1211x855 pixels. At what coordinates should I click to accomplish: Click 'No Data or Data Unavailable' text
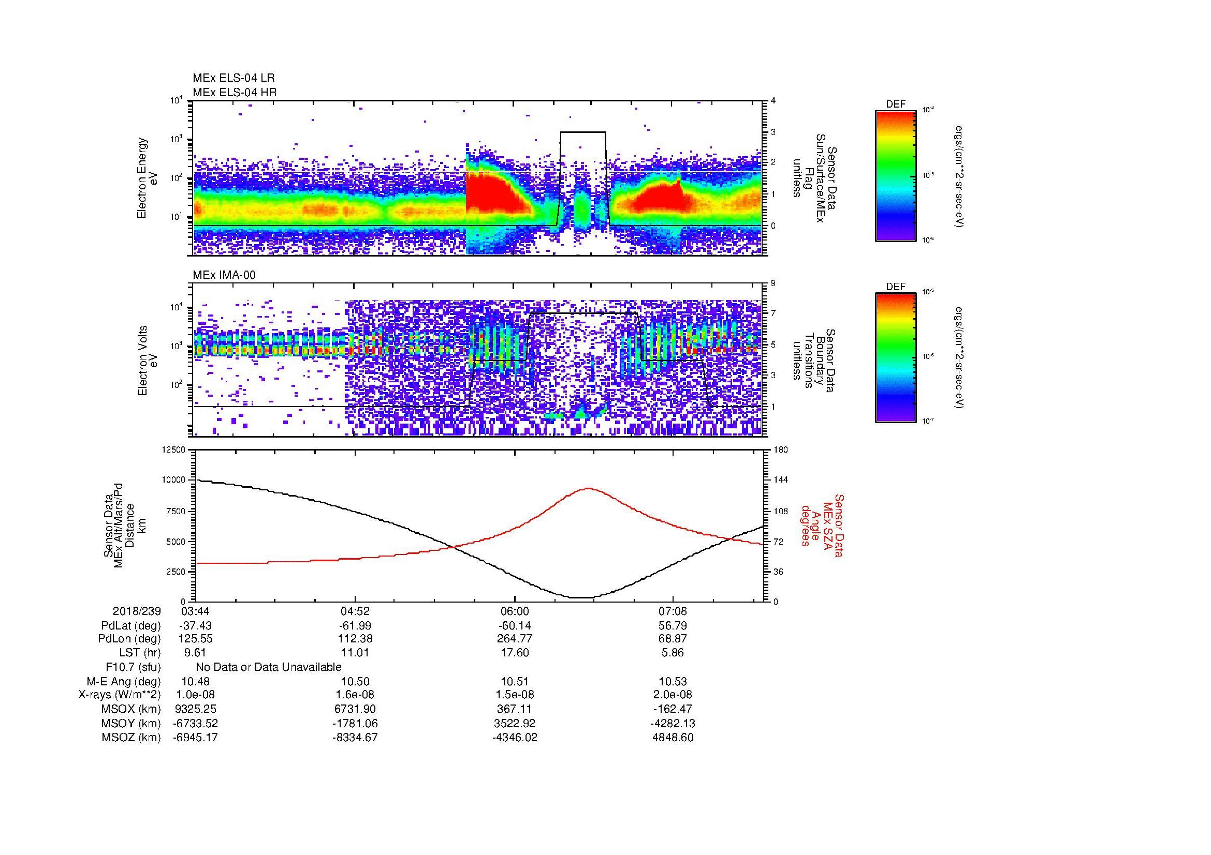tap(269, 667)
